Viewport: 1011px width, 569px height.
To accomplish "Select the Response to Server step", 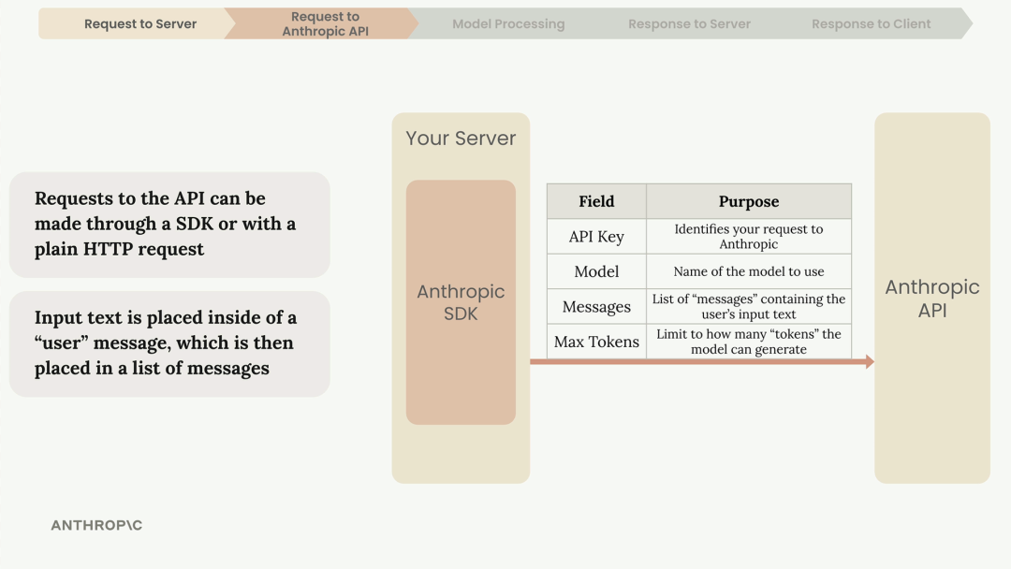I will [x=689, y=23].
